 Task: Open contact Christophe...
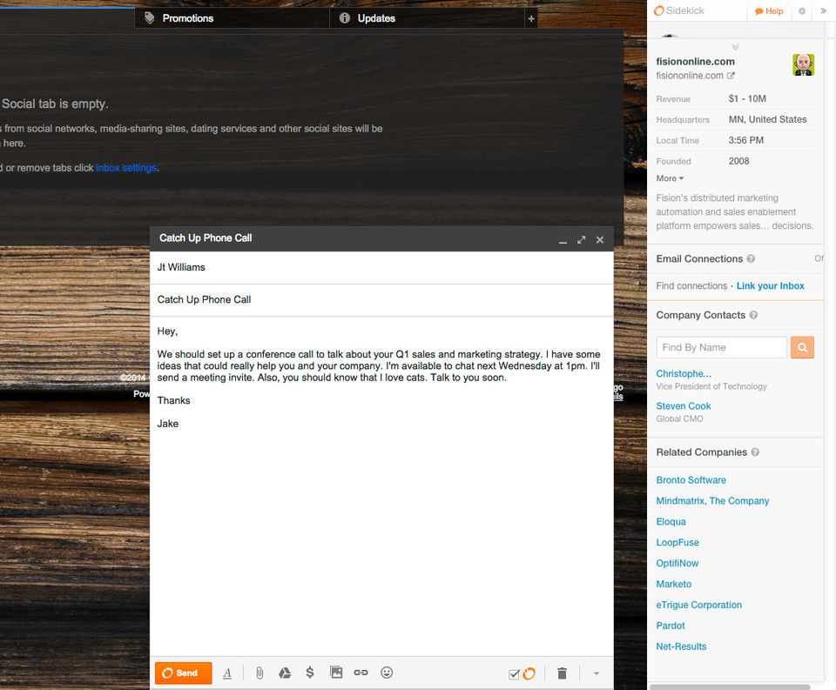684,374
